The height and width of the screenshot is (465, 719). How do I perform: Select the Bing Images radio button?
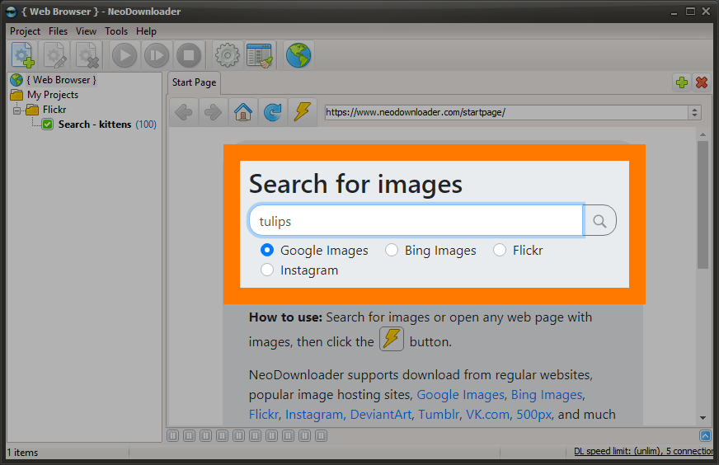coord(391,250)
